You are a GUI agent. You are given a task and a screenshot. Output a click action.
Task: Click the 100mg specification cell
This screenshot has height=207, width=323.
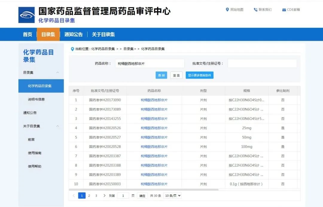pyautogui.click(x=246, y=147)
